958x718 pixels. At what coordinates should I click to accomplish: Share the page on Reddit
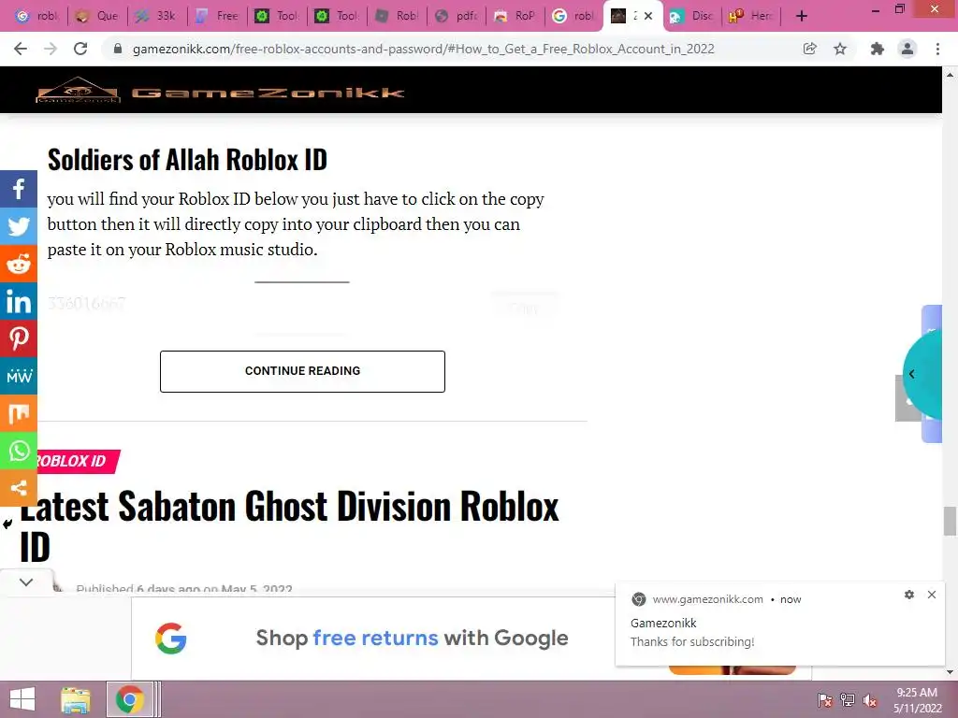[19, 263]
